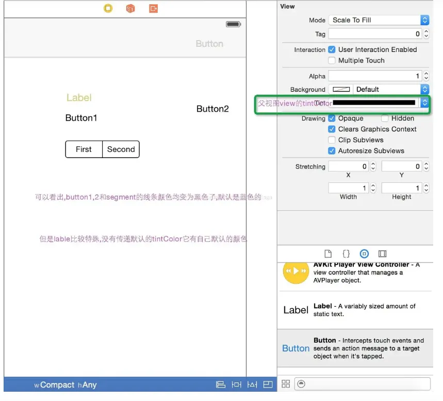This screenshot has height=401, width=443.
Task: Click the Stretching Y stepper
Action: 426,166
